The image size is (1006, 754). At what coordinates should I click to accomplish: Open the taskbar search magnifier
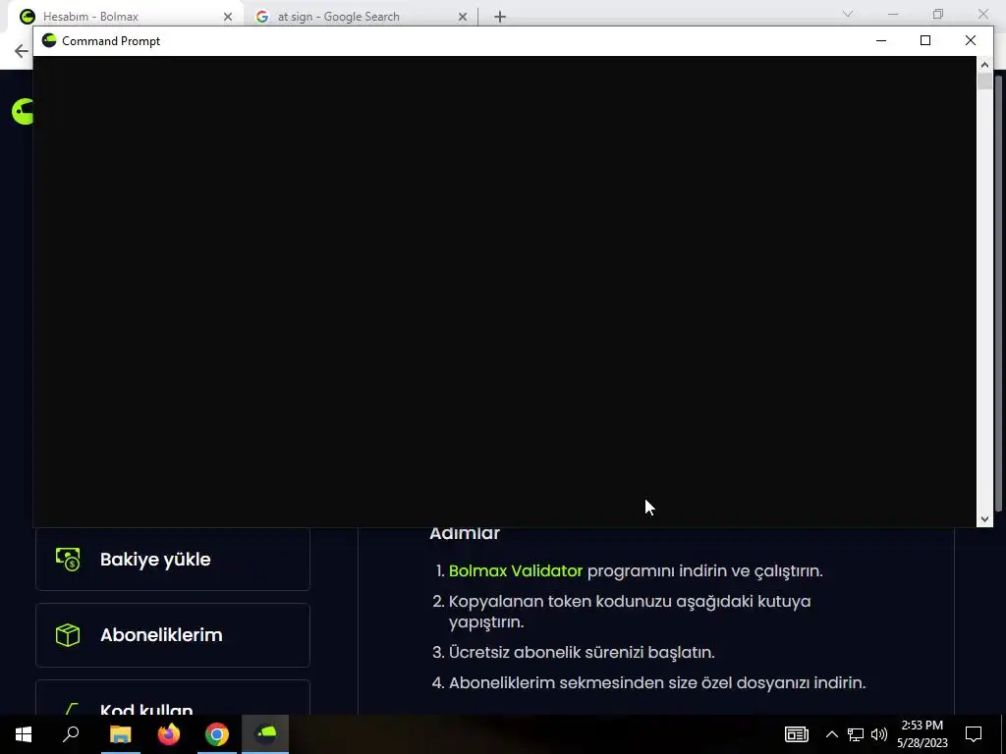(71, 734)
